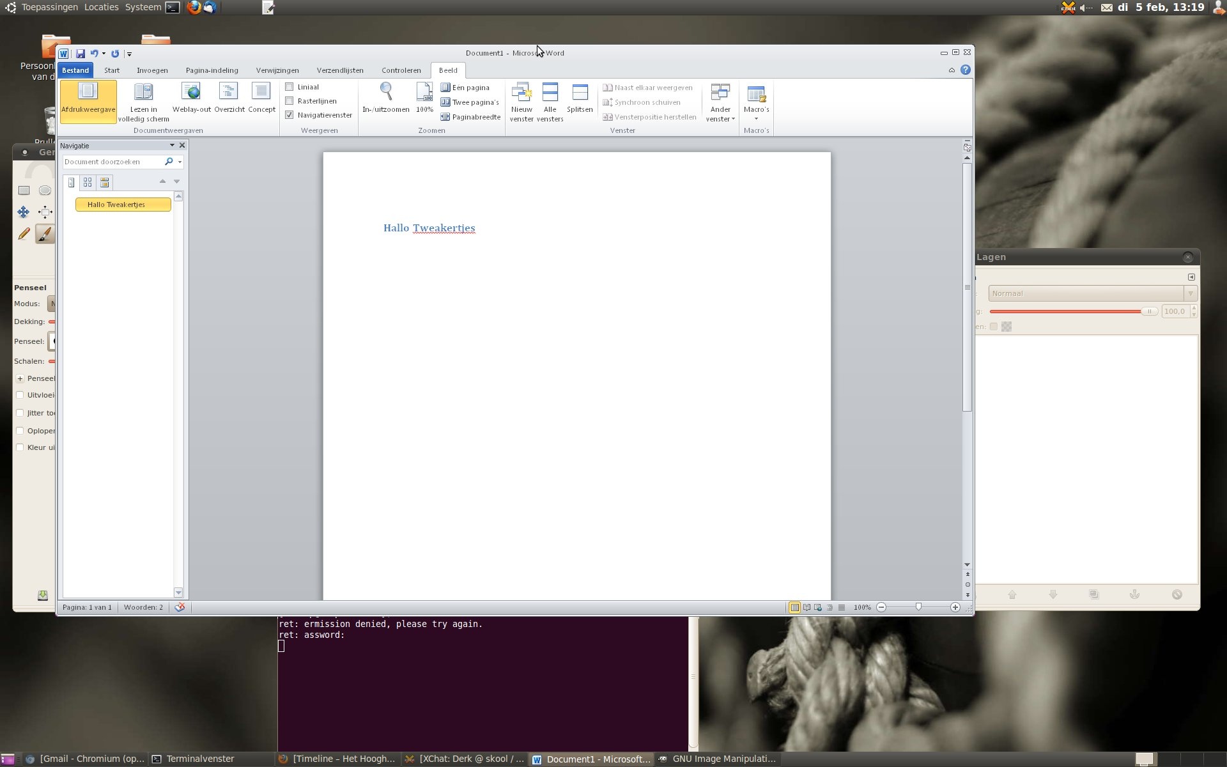Image resolution: width=1227 pixels, height=767 pixels.
Task: Click the save icon in quick access toolbar
Action: [81, 54]
